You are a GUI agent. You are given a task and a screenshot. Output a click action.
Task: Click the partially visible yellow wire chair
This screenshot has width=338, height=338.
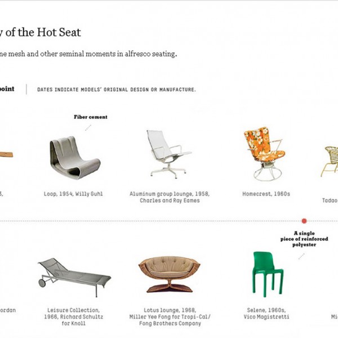coord(330,159)
